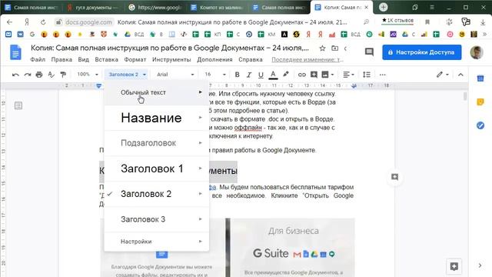This screenshot has width=492, height=277.
Task: Apply the Заголовок 1 style
Action: click(x=157, y=169)
